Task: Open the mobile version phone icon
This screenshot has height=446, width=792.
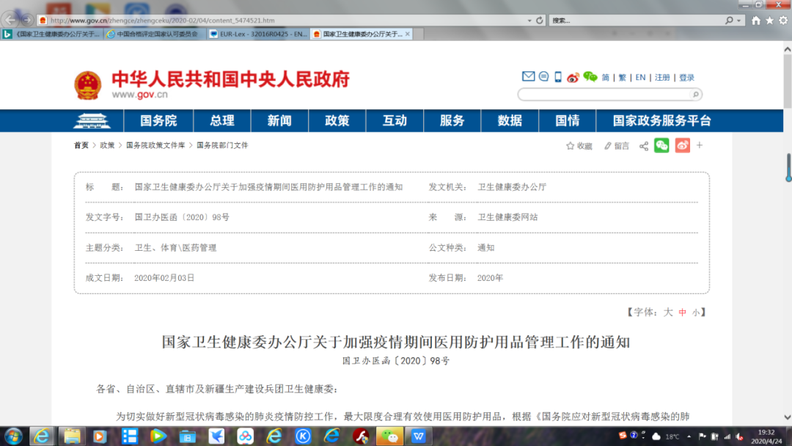Action: click(x=560, y=76)
